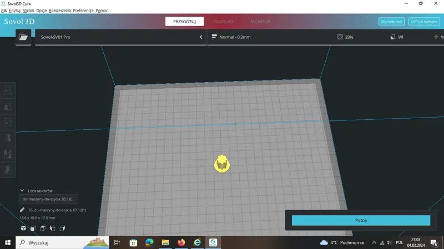Open Microsoft Edge from taskbar
This screenshot has width=444, height=249.
pyautogui.click(x=149, y=242)
